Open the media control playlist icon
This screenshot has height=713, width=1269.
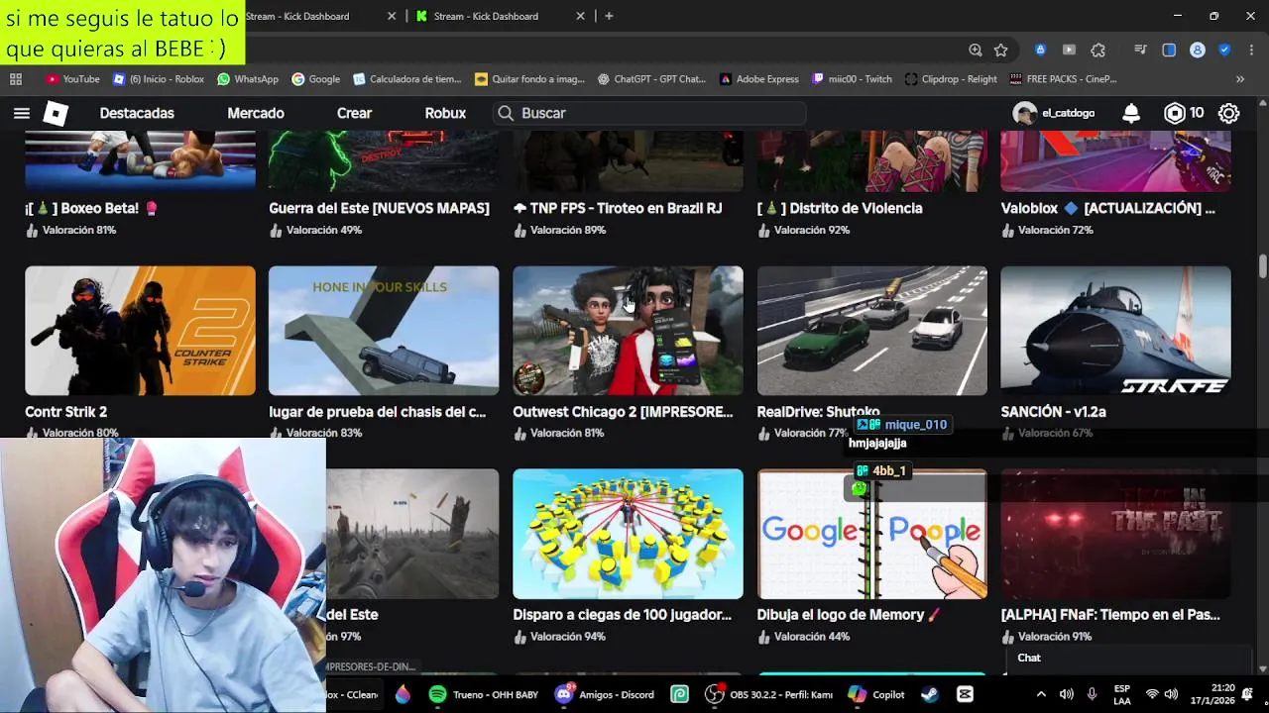tap(1141, 50)
